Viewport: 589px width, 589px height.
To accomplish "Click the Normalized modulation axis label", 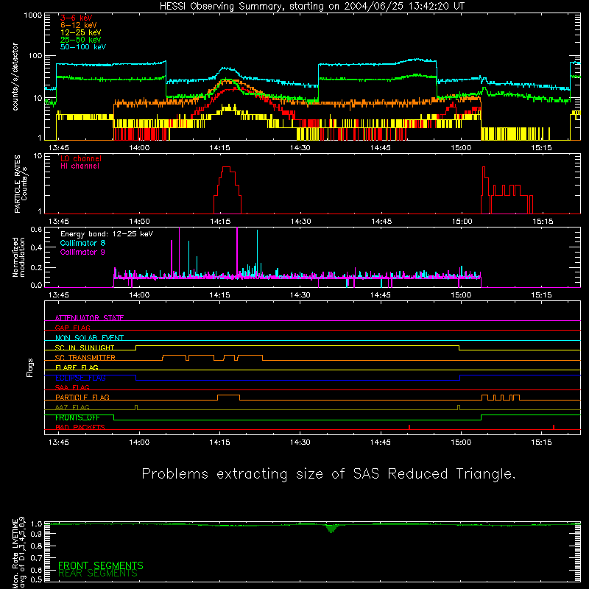I will coord(18,257).
